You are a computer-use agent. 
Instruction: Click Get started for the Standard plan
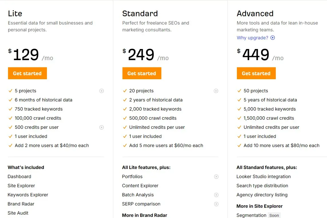tap(142, 73)
